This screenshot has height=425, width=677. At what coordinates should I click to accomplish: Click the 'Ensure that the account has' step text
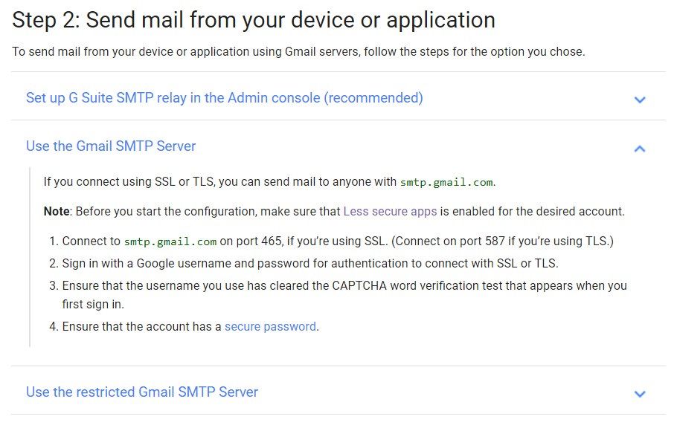point(141,326)
